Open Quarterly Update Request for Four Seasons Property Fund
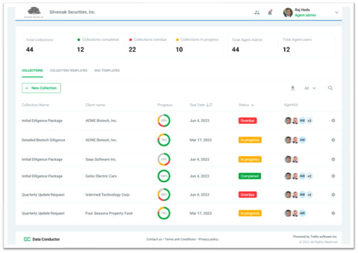The width and height of the screenshot is (358, 253). coord(43,213)
